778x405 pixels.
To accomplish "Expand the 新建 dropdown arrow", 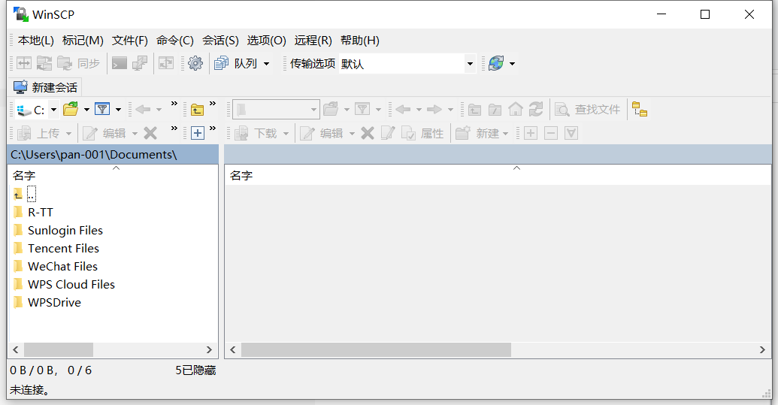I will (x=506, y=133).
